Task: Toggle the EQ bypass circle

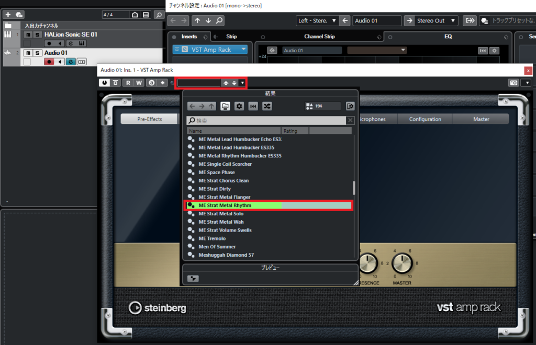Action: pyautogui.click(x=390, y=37)
